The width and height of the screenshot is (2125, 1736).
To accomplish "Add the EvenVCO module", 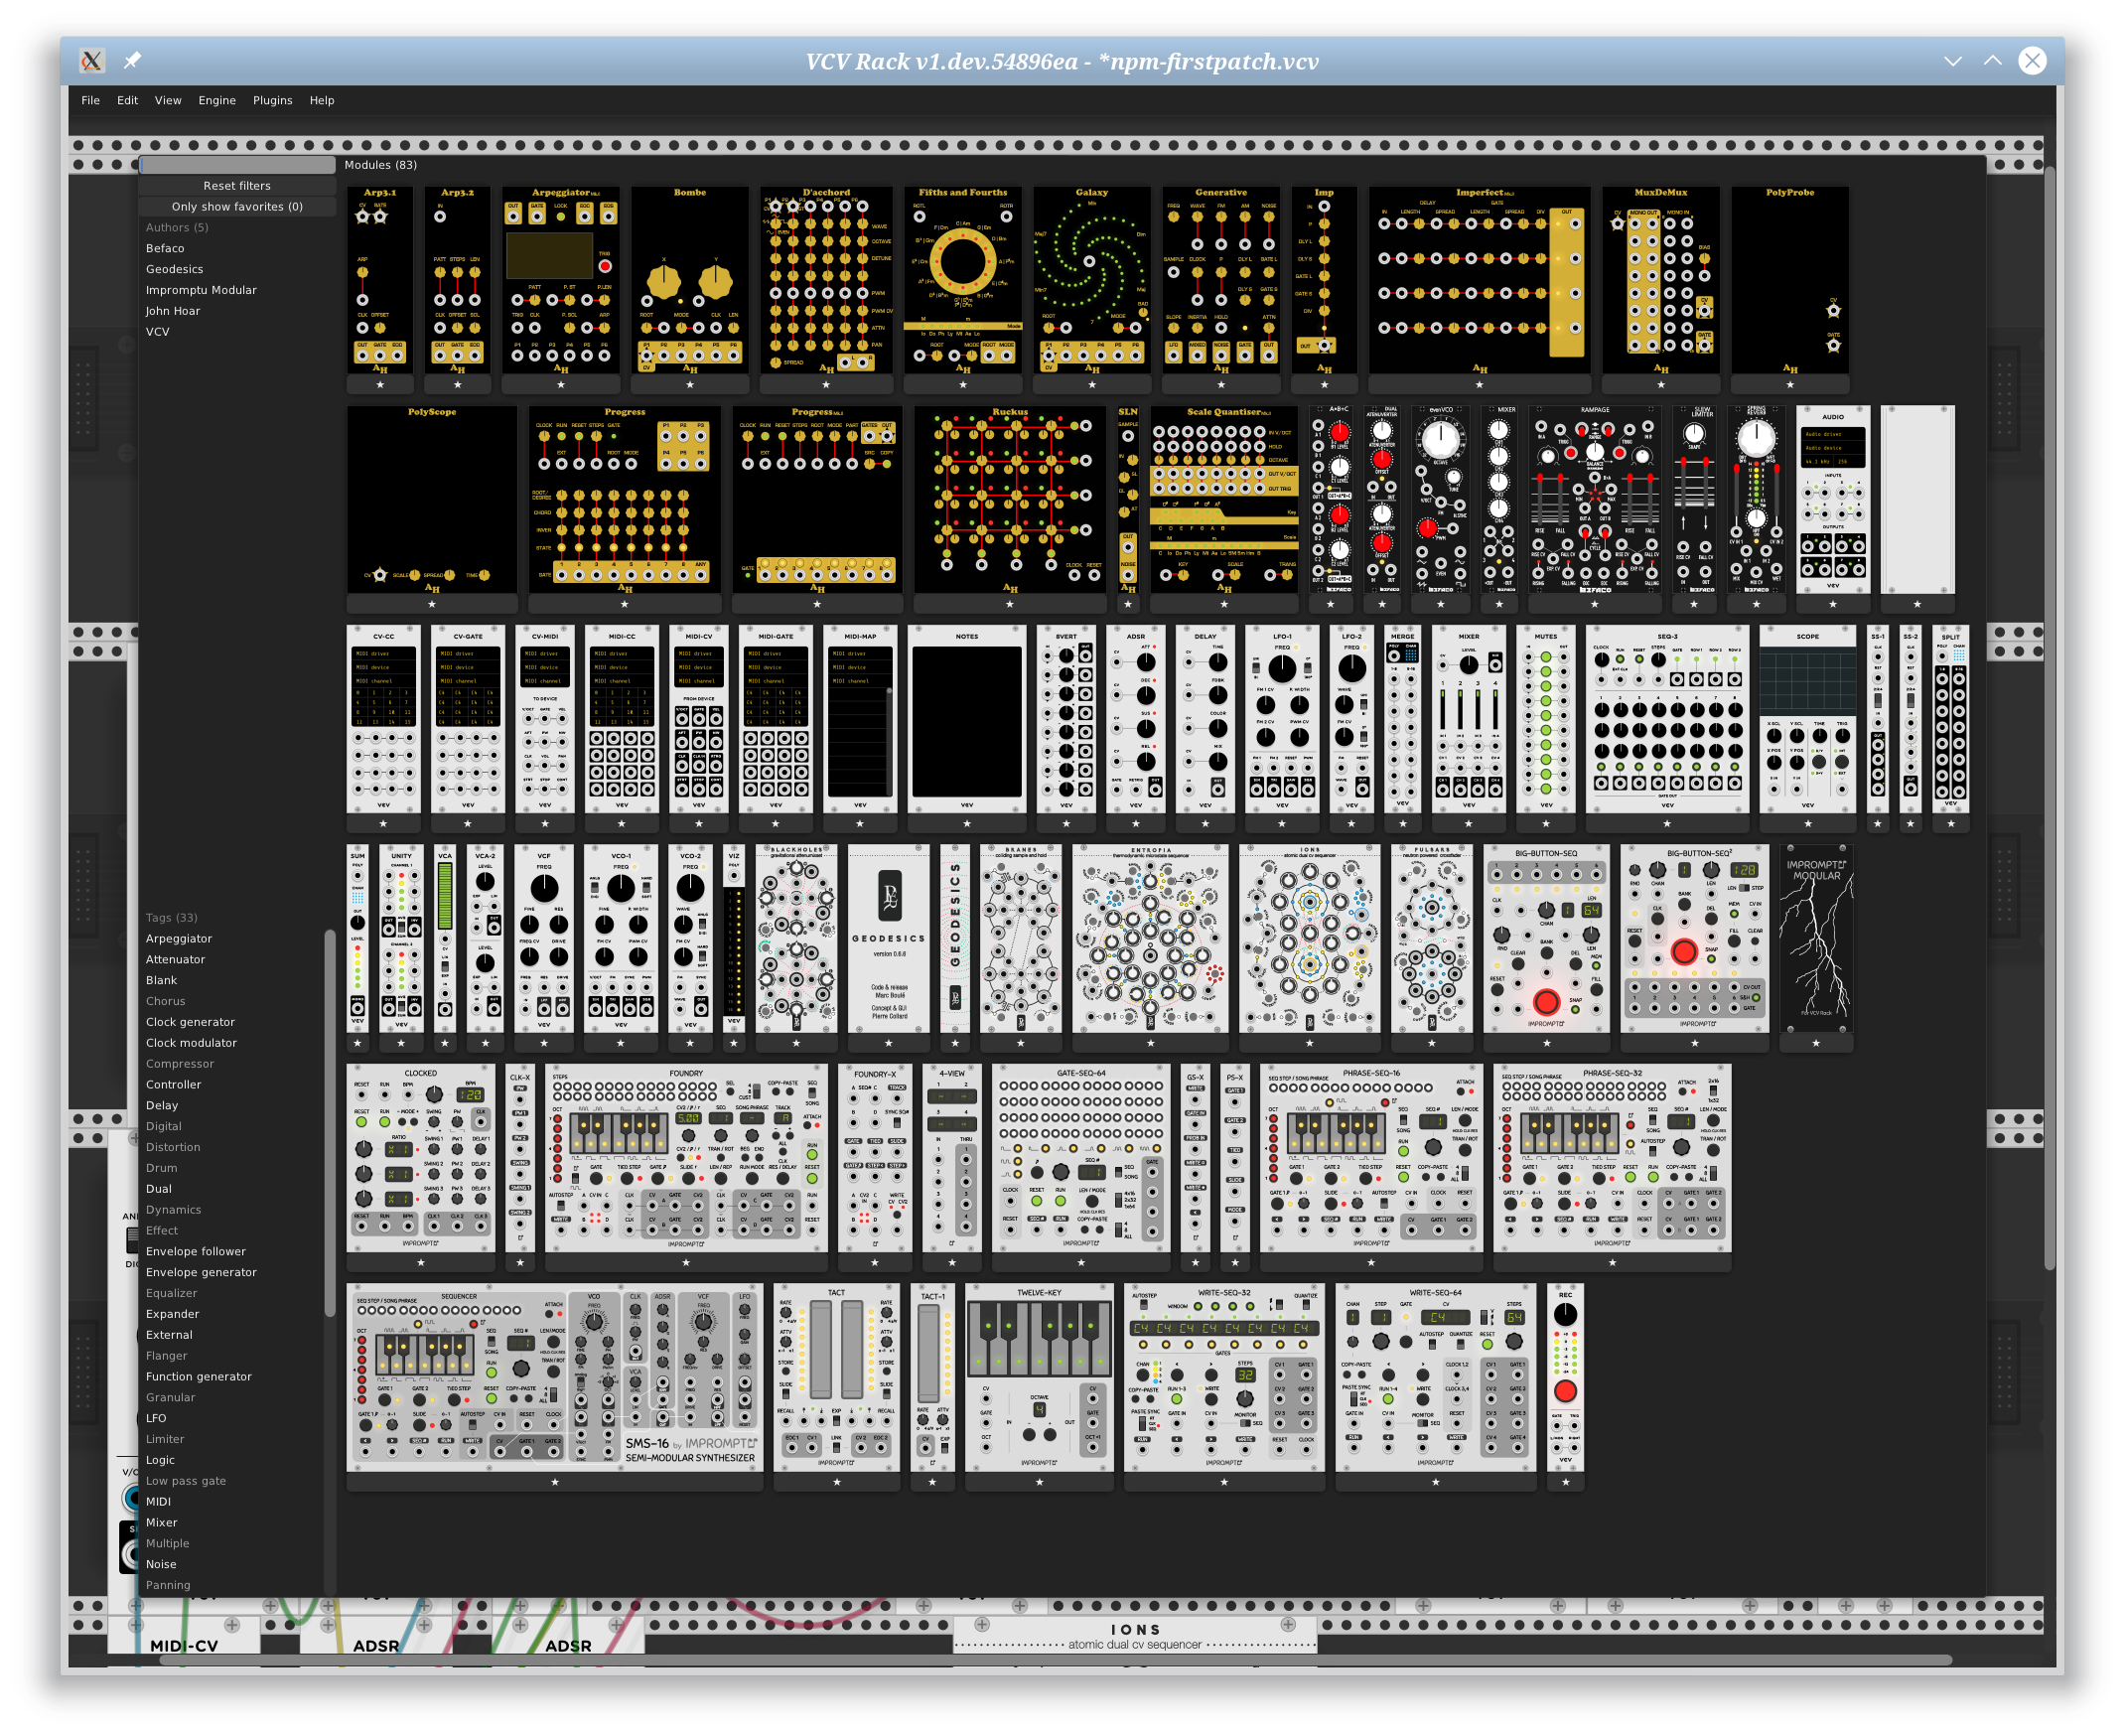I will 1441,500.
